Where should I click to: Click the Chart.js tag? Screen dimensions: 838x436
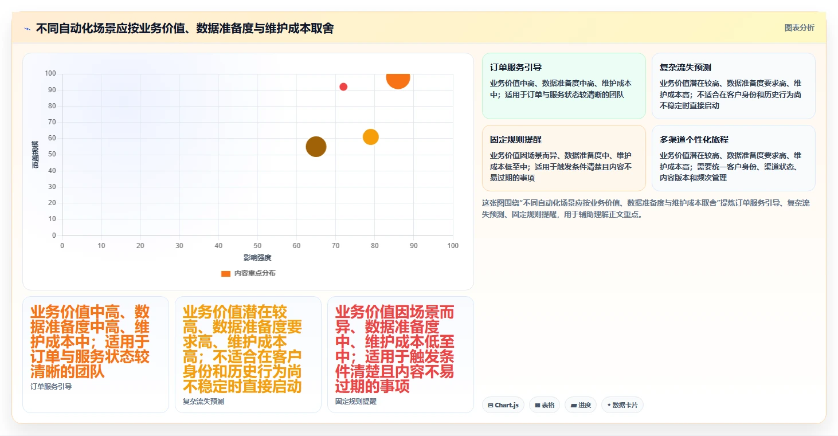[503, 405]
